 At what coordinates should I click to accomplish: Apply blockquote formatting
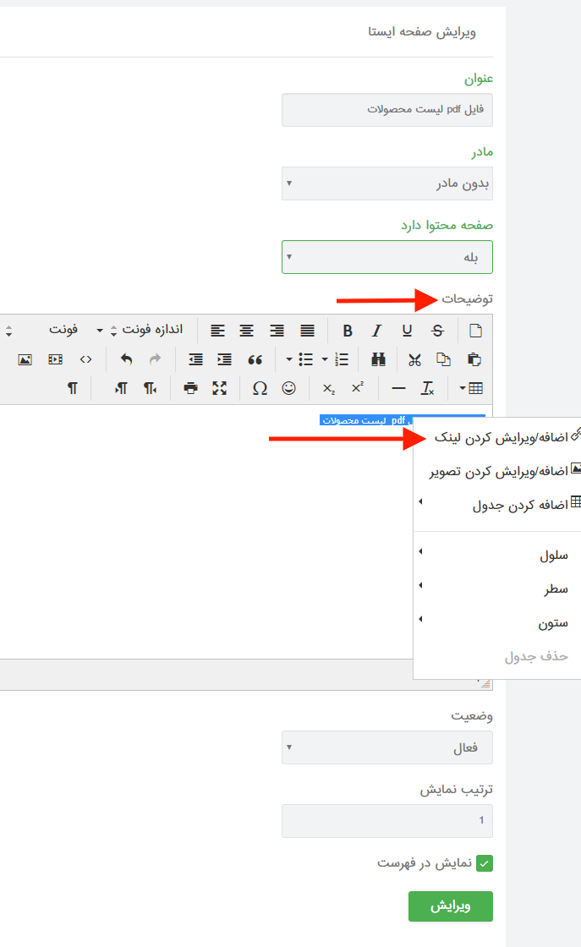(x=255, y=359)
